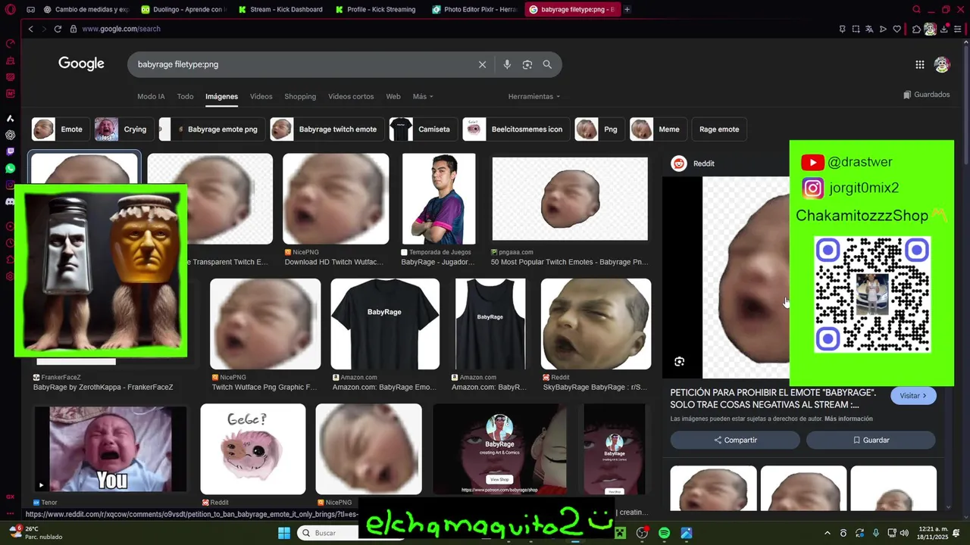
Task: Switch to the Web tab
Action: point(393,97)
